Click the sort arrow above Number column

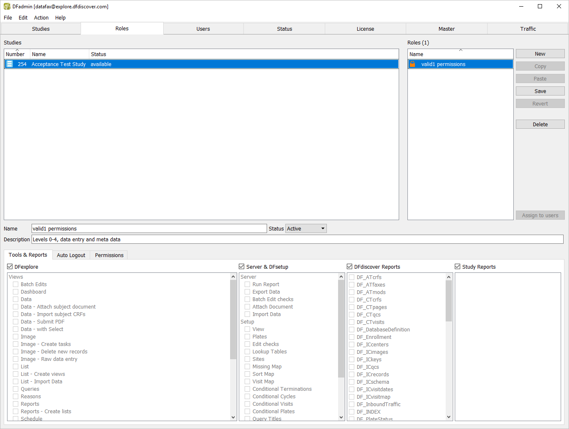coord(17,50)
